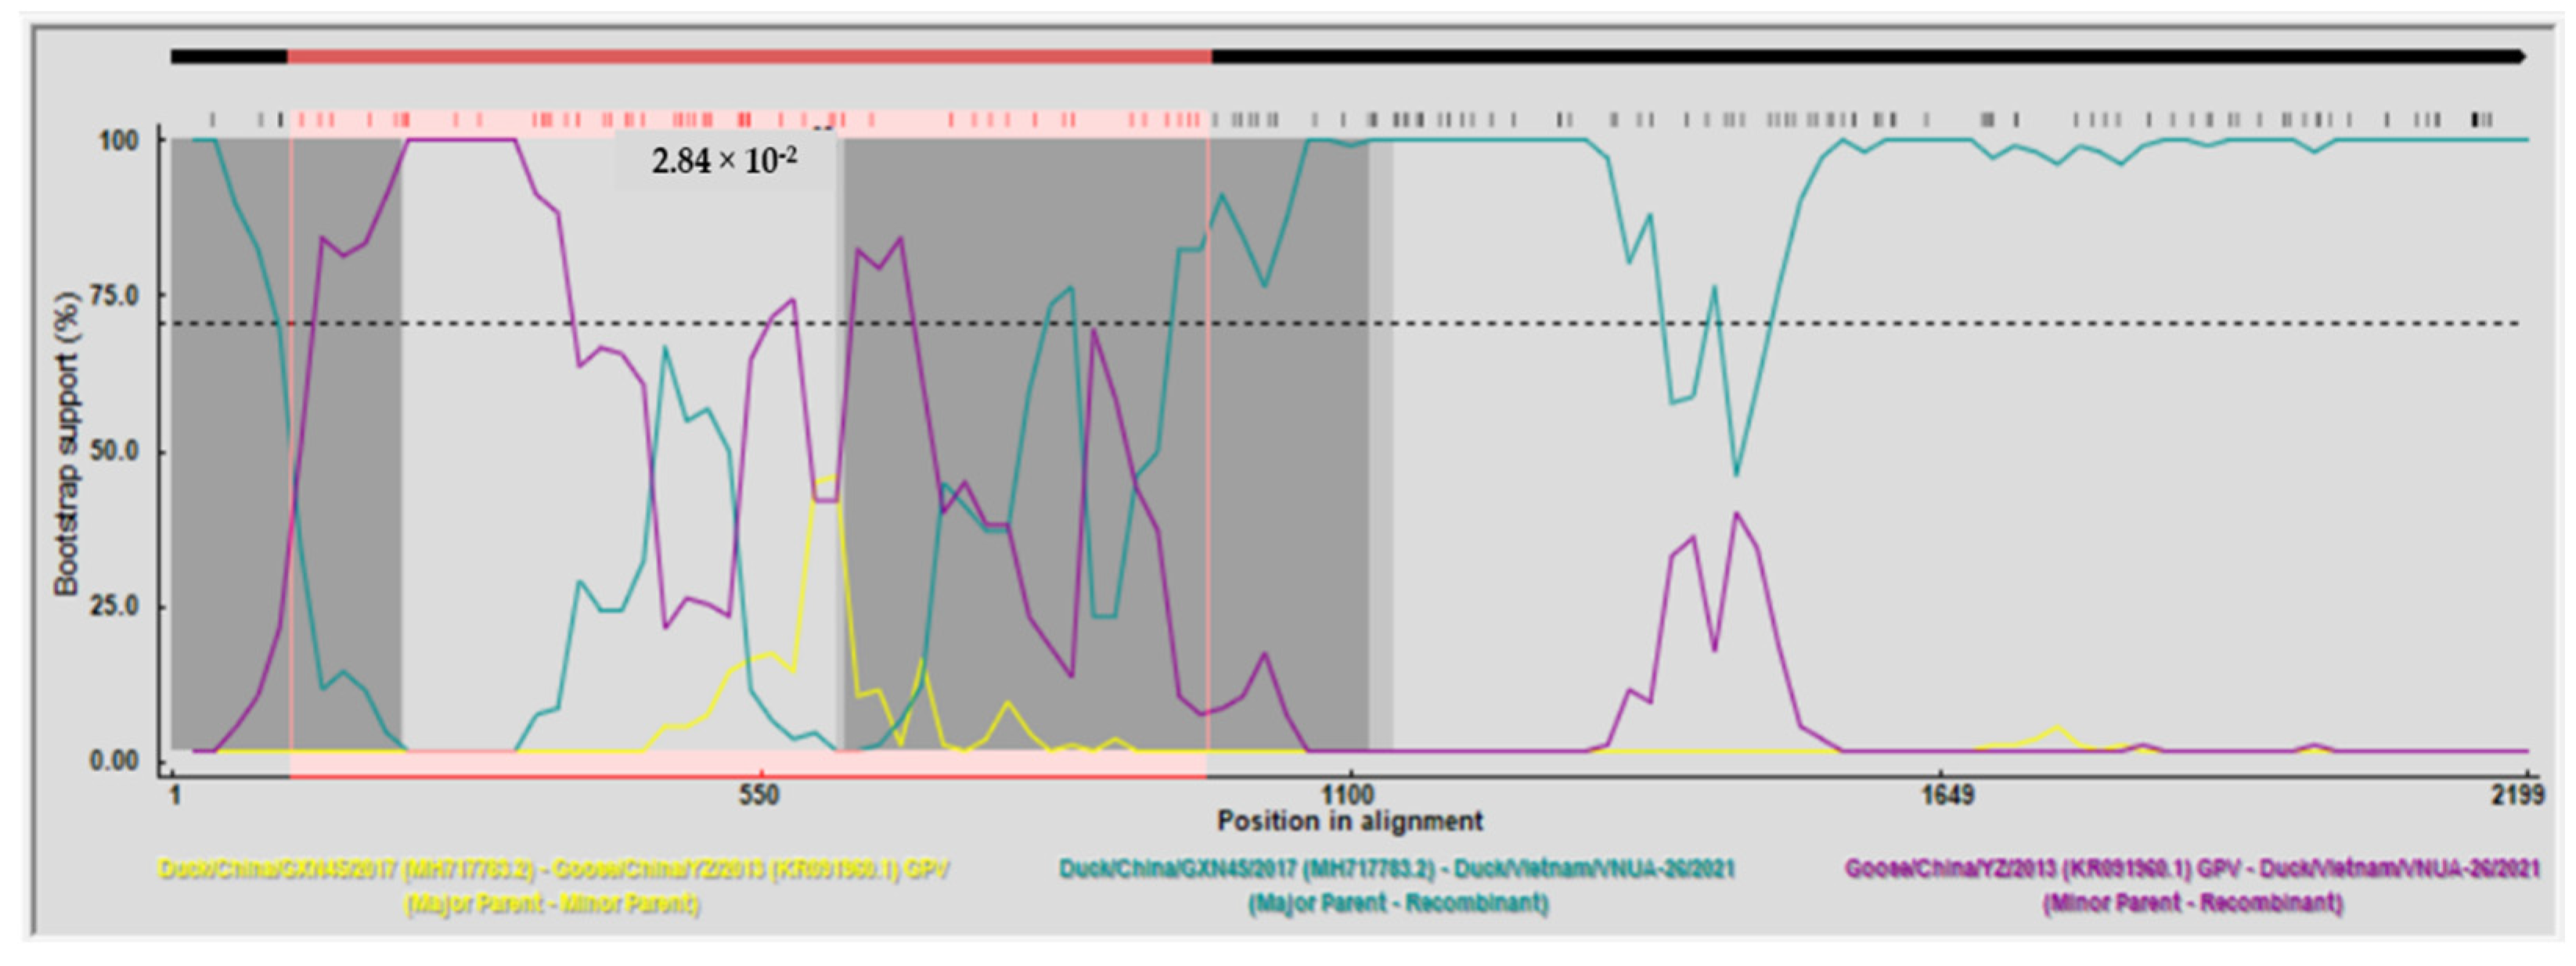2576x966 pixels.
Task: Click the 2.84 × 10-2 p-value label
Action: click(x=724, y=161)
